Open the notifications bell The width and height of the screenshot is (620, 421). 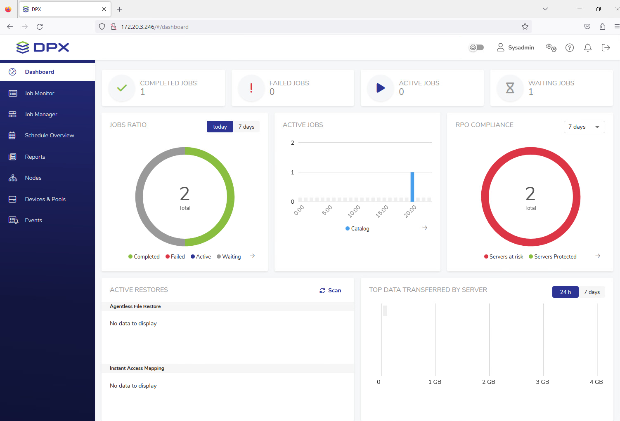coord(588,48)
